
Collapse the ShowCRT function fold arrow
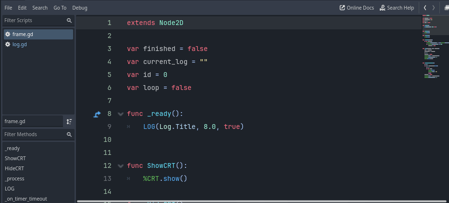pyautogui.click(x=121, y=166)
